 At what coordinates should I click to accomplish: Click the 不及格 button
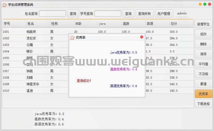pyautogui.click(x=204, y=74)
